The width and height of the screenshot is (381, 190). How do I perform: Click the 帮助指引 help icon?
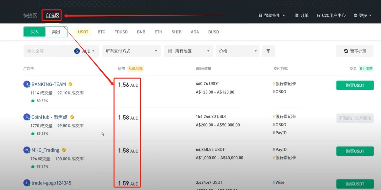[x=261, y=15]
